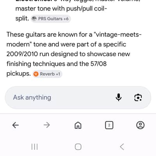Tap the Android recent apps button
156x156 pixels.
[x=35, y=147]
